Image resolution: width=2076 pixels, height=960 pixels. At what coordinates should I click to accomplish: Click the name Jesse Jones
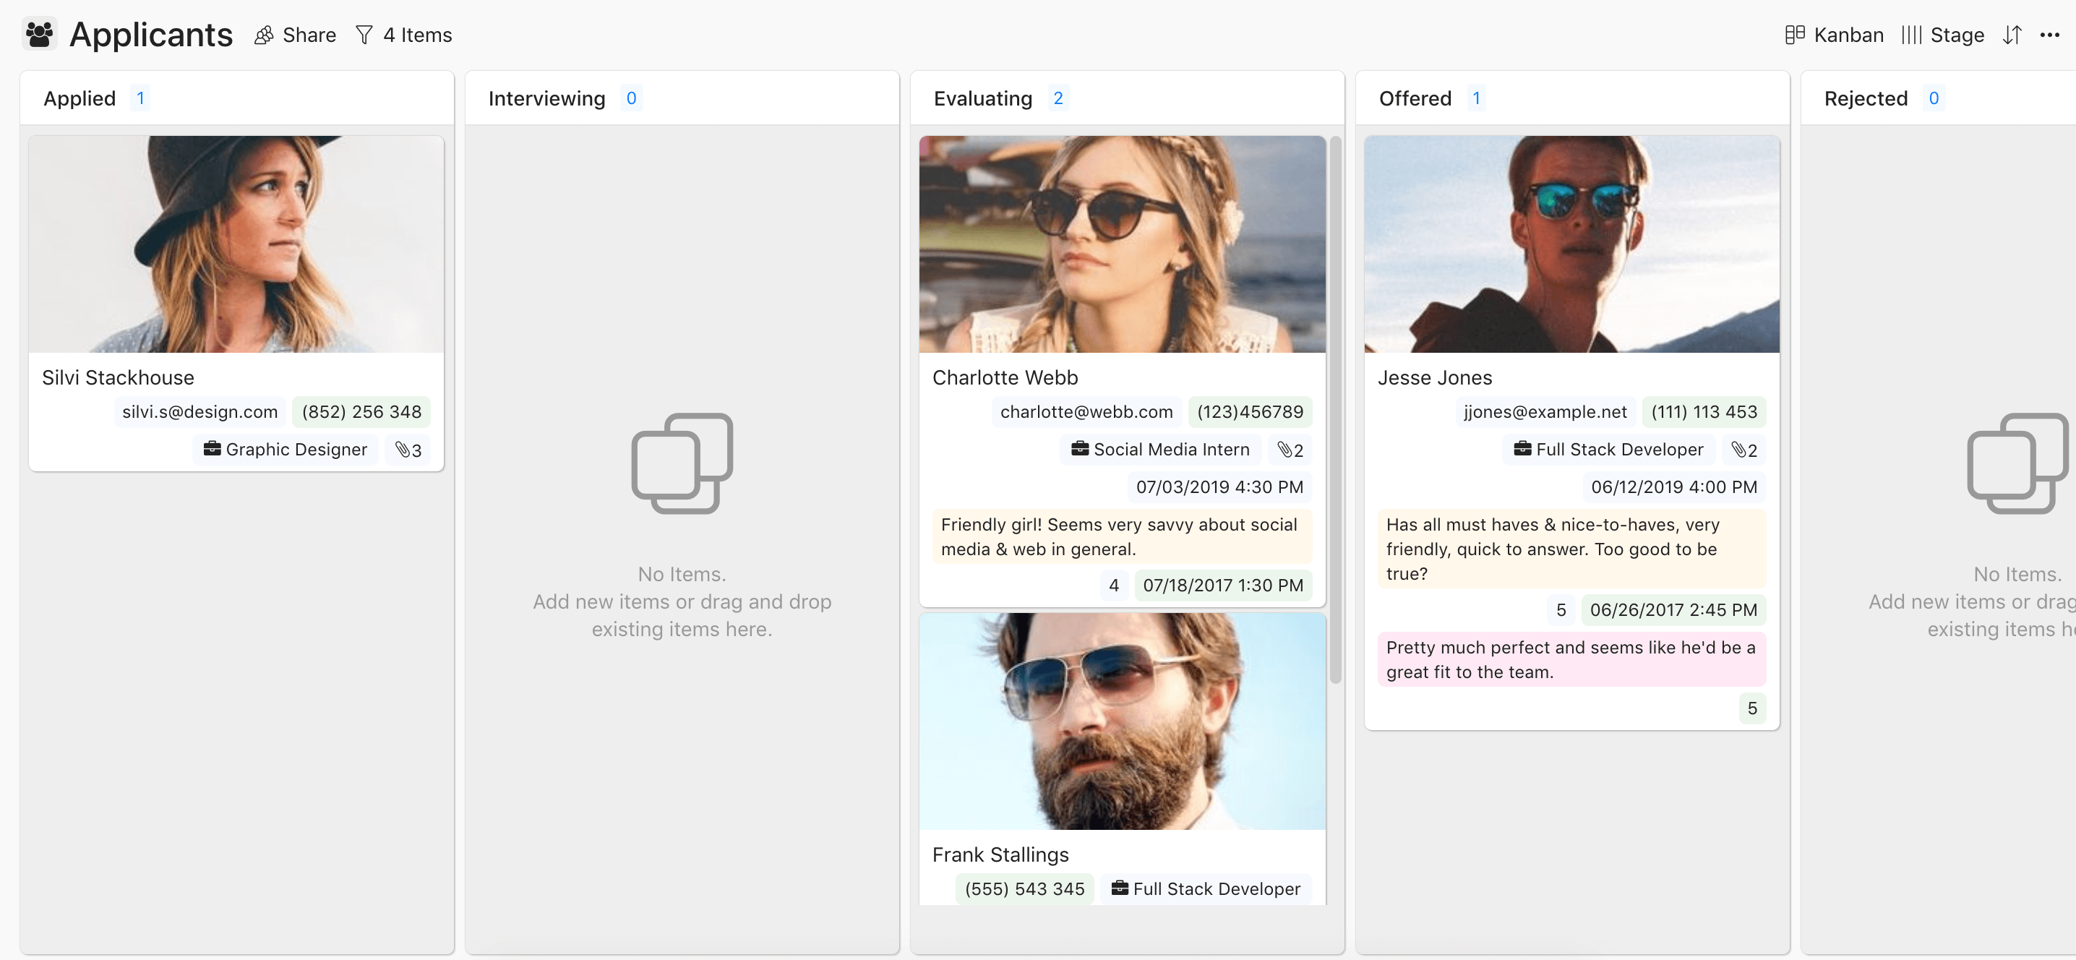tap(1435, 377)
